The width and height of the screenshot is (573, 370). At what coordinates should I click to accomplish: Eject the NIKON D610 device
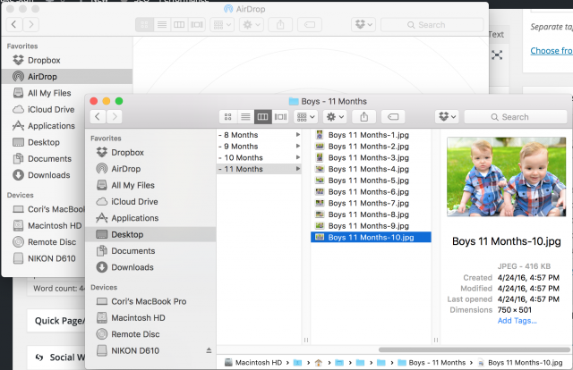click(209, 350)
